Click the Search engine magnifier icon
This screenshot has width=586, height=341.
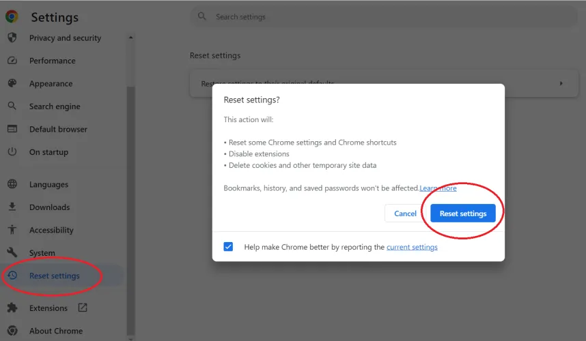pos(12,106)
